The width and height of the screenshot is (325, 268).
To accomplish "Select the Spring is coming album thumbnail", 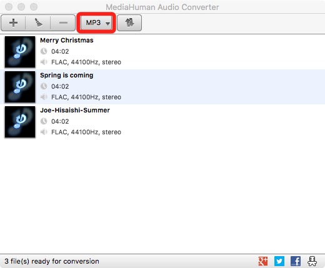I will pos(20,87).
